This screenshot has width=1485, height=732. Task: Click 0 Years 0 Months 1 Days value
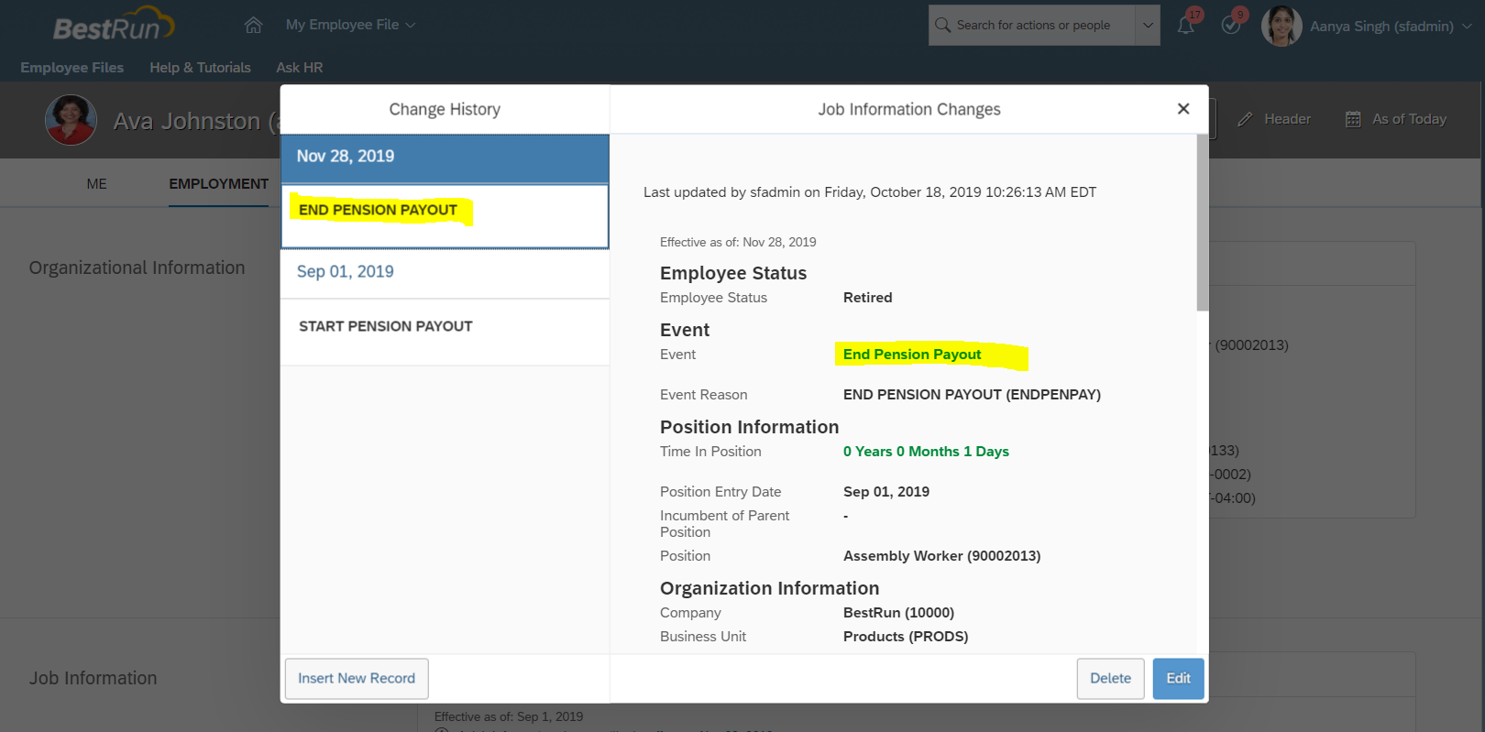926,452
